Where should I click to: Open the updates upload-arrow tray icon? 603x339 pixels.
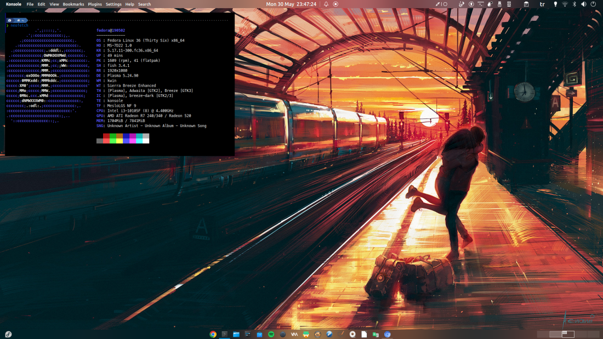point(471,4)
